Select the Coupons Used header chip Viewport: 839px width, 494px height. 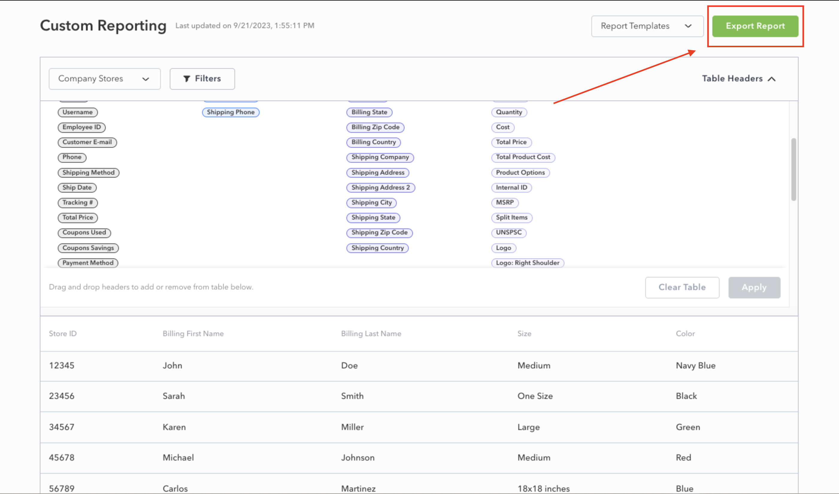[84, 232]
